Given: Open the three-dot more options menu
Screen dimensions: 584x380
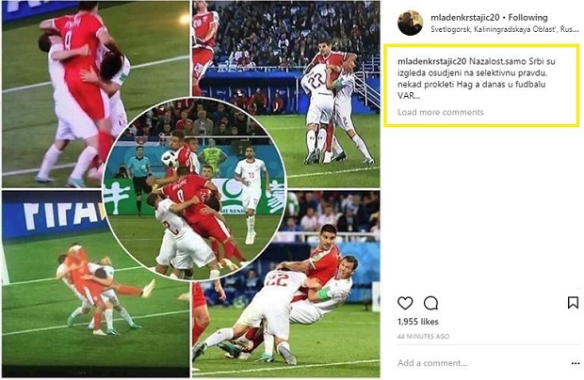Looking at the screenshot, I should point(576,363).
